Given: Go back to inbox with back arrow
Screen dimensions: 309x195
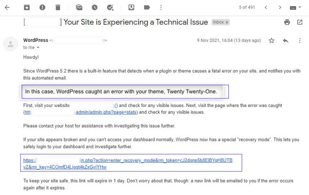Looking at the screenshot, I should tap(7, 7).
